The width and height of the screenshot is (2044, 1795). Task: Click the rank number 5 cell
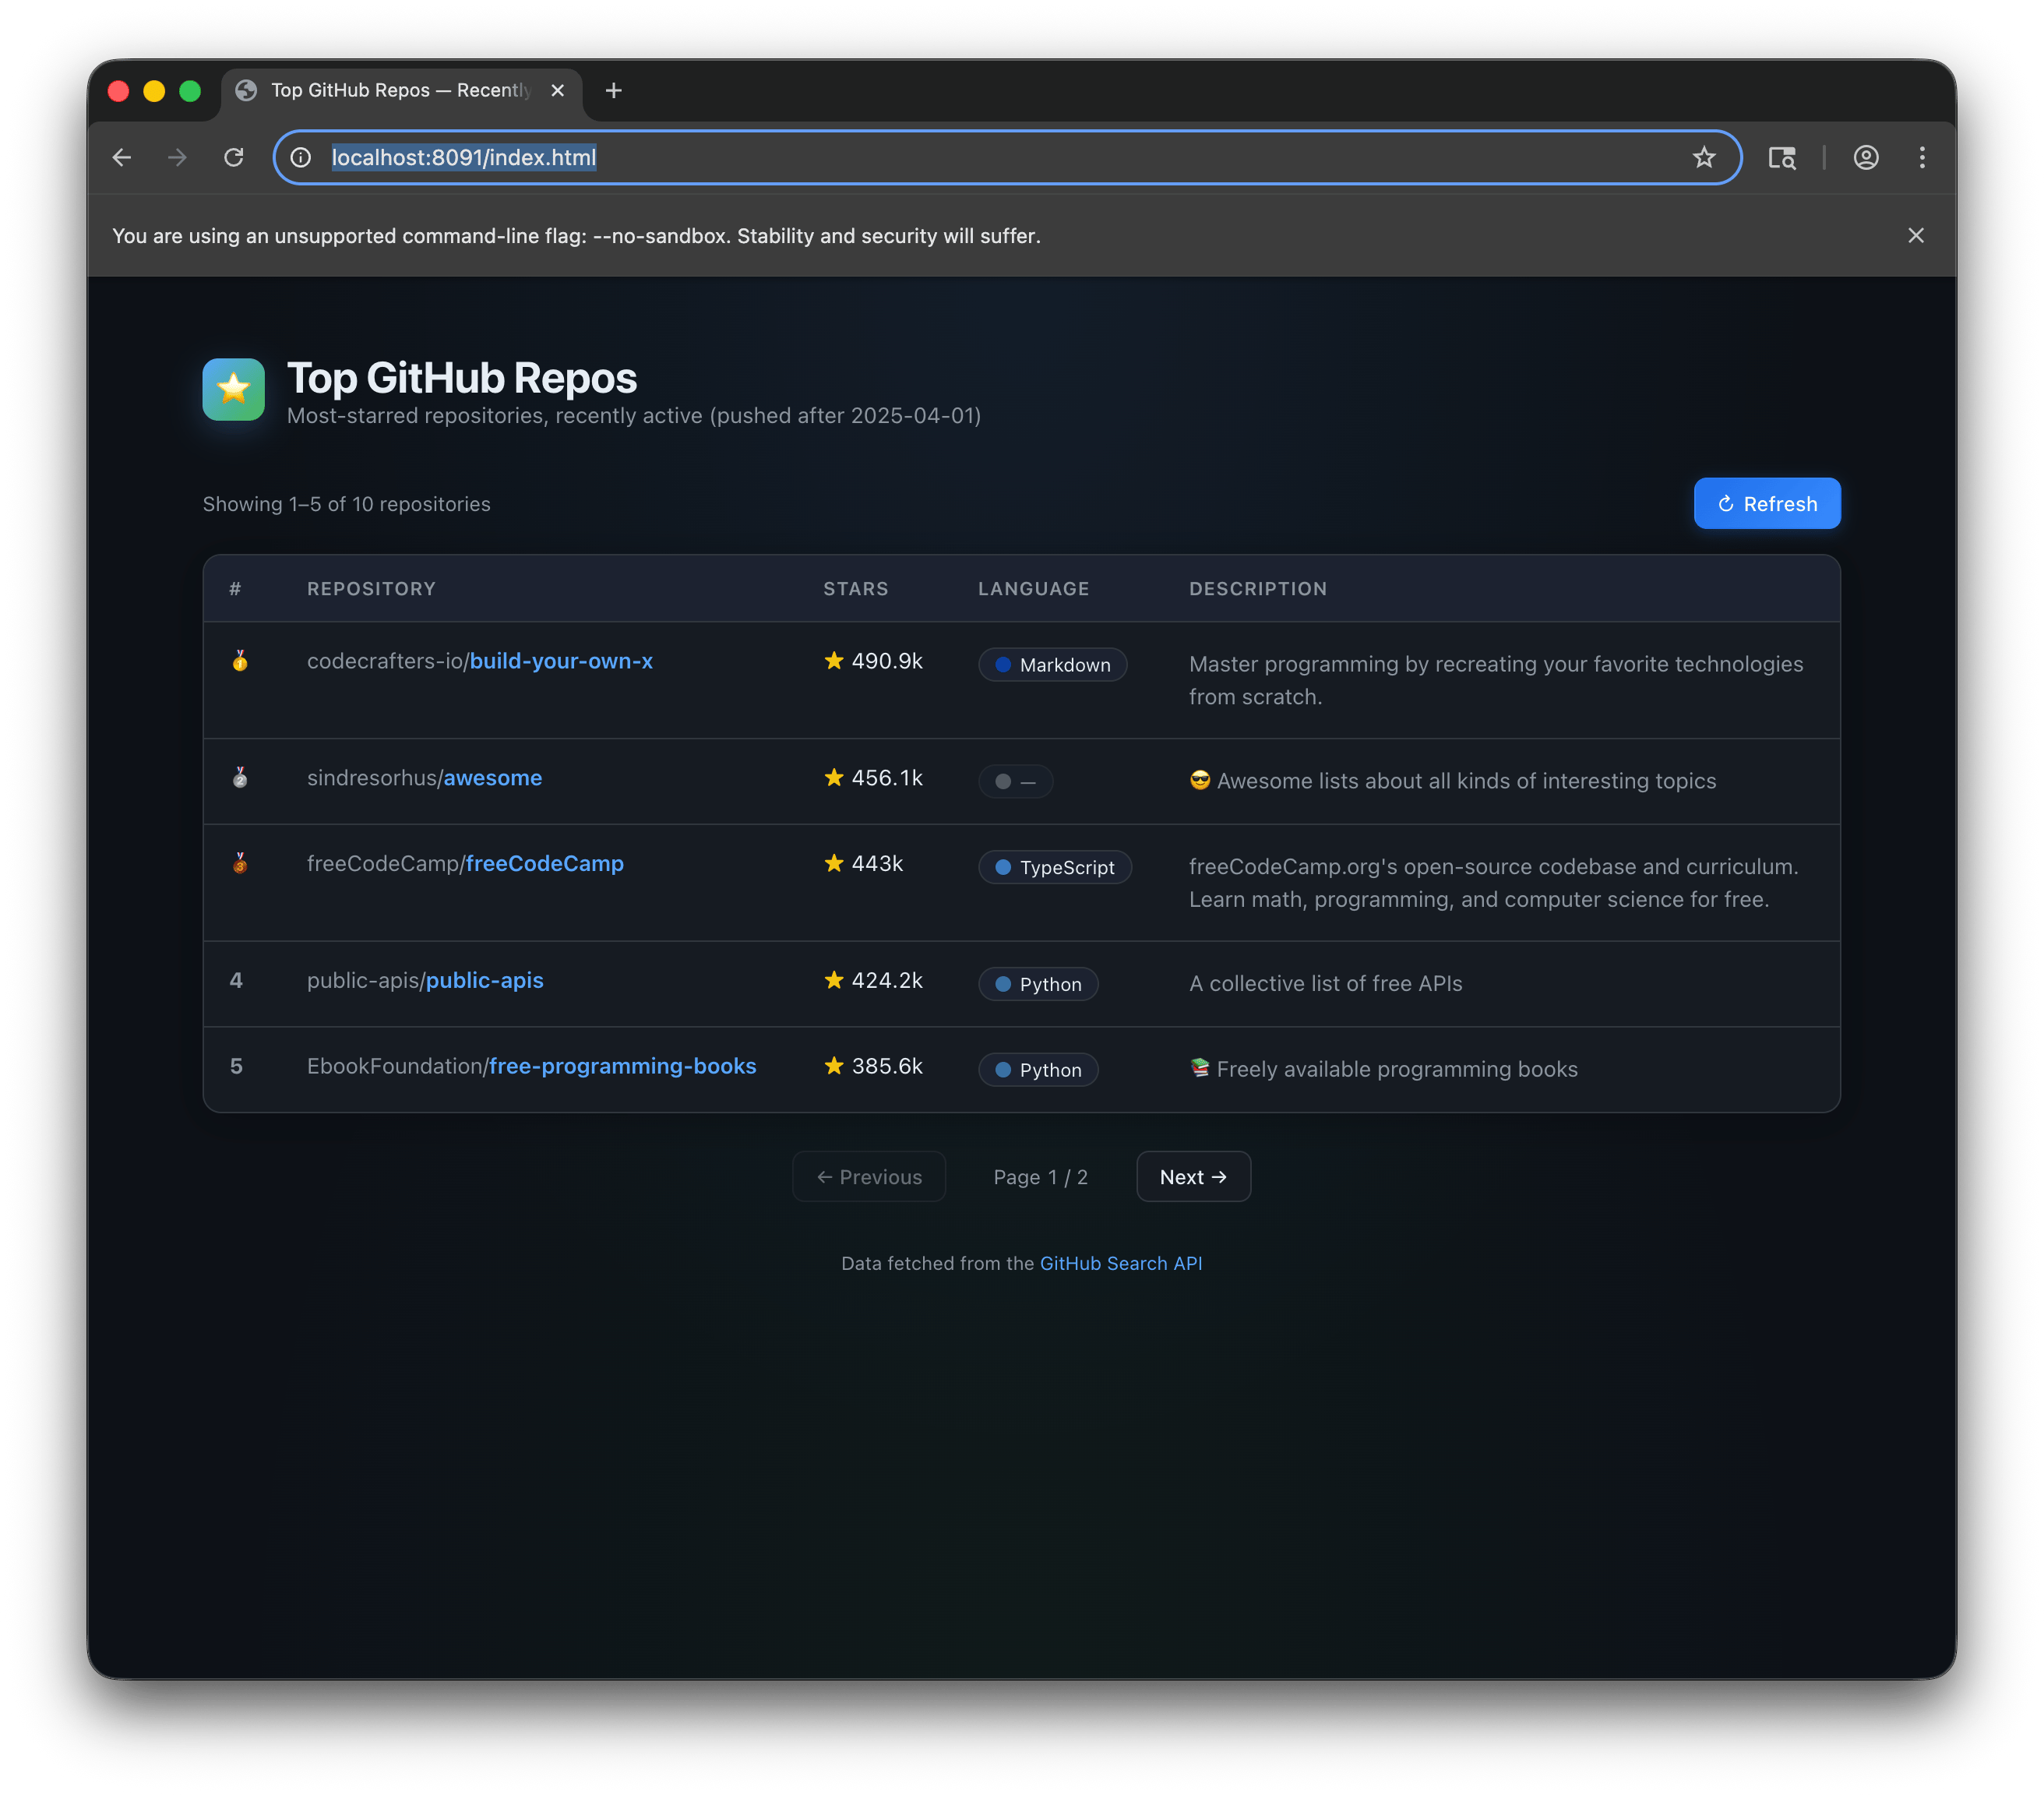pos(236,1066)
